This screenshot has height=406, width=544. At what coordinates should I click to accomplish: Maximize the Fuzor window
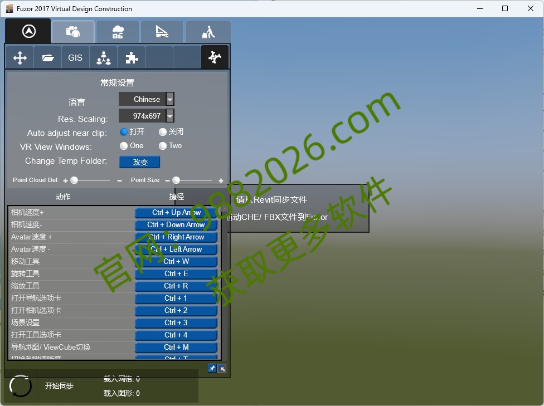coord(505,8)
